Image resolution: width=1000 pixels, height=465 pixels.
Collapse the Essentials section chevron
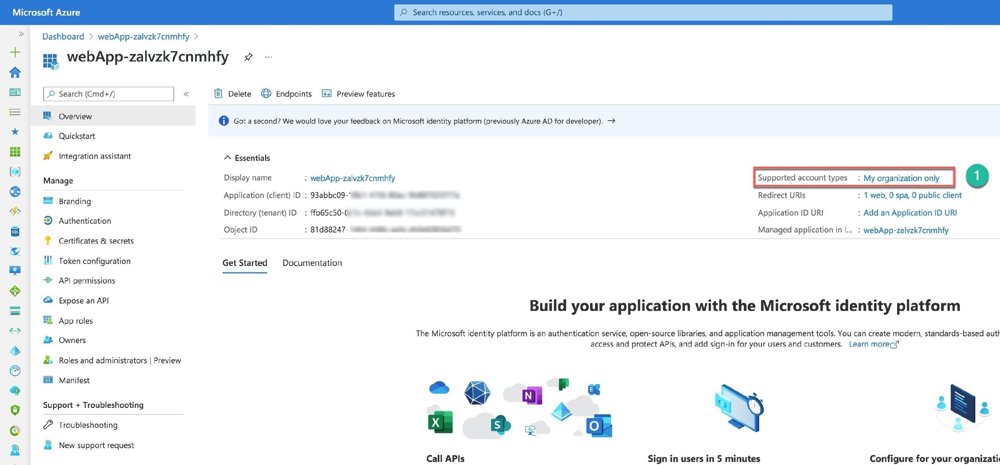click(x=227, y=158)
